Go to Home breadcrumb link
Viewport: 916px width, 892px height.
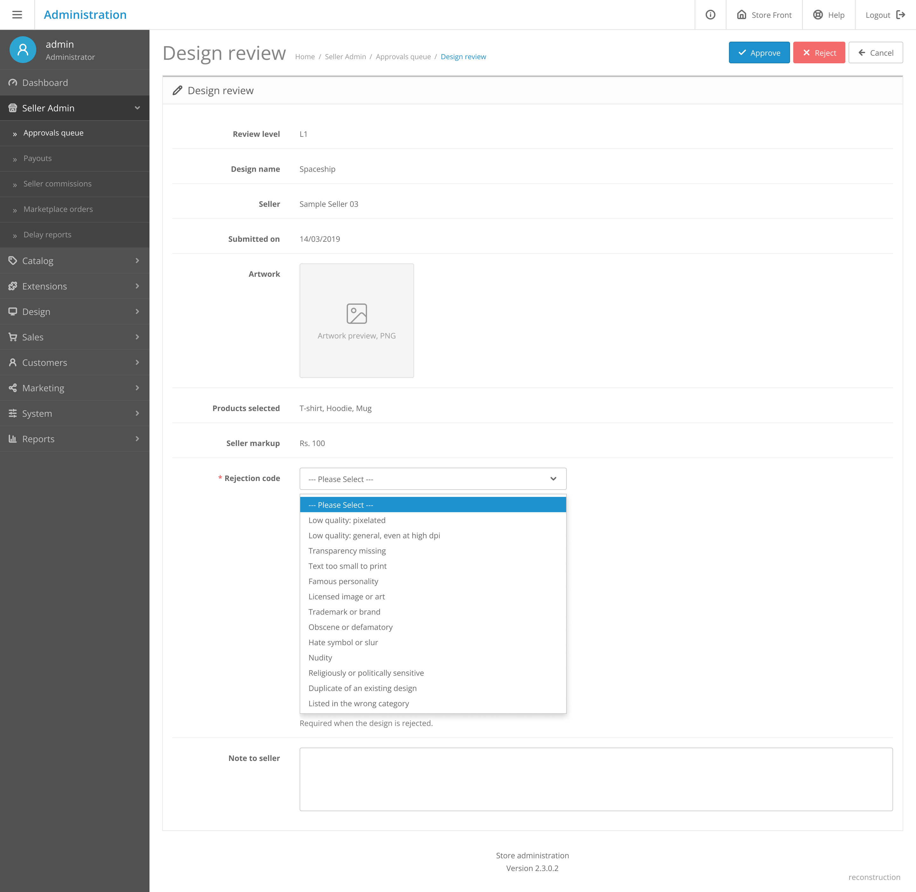coord(305,57)
